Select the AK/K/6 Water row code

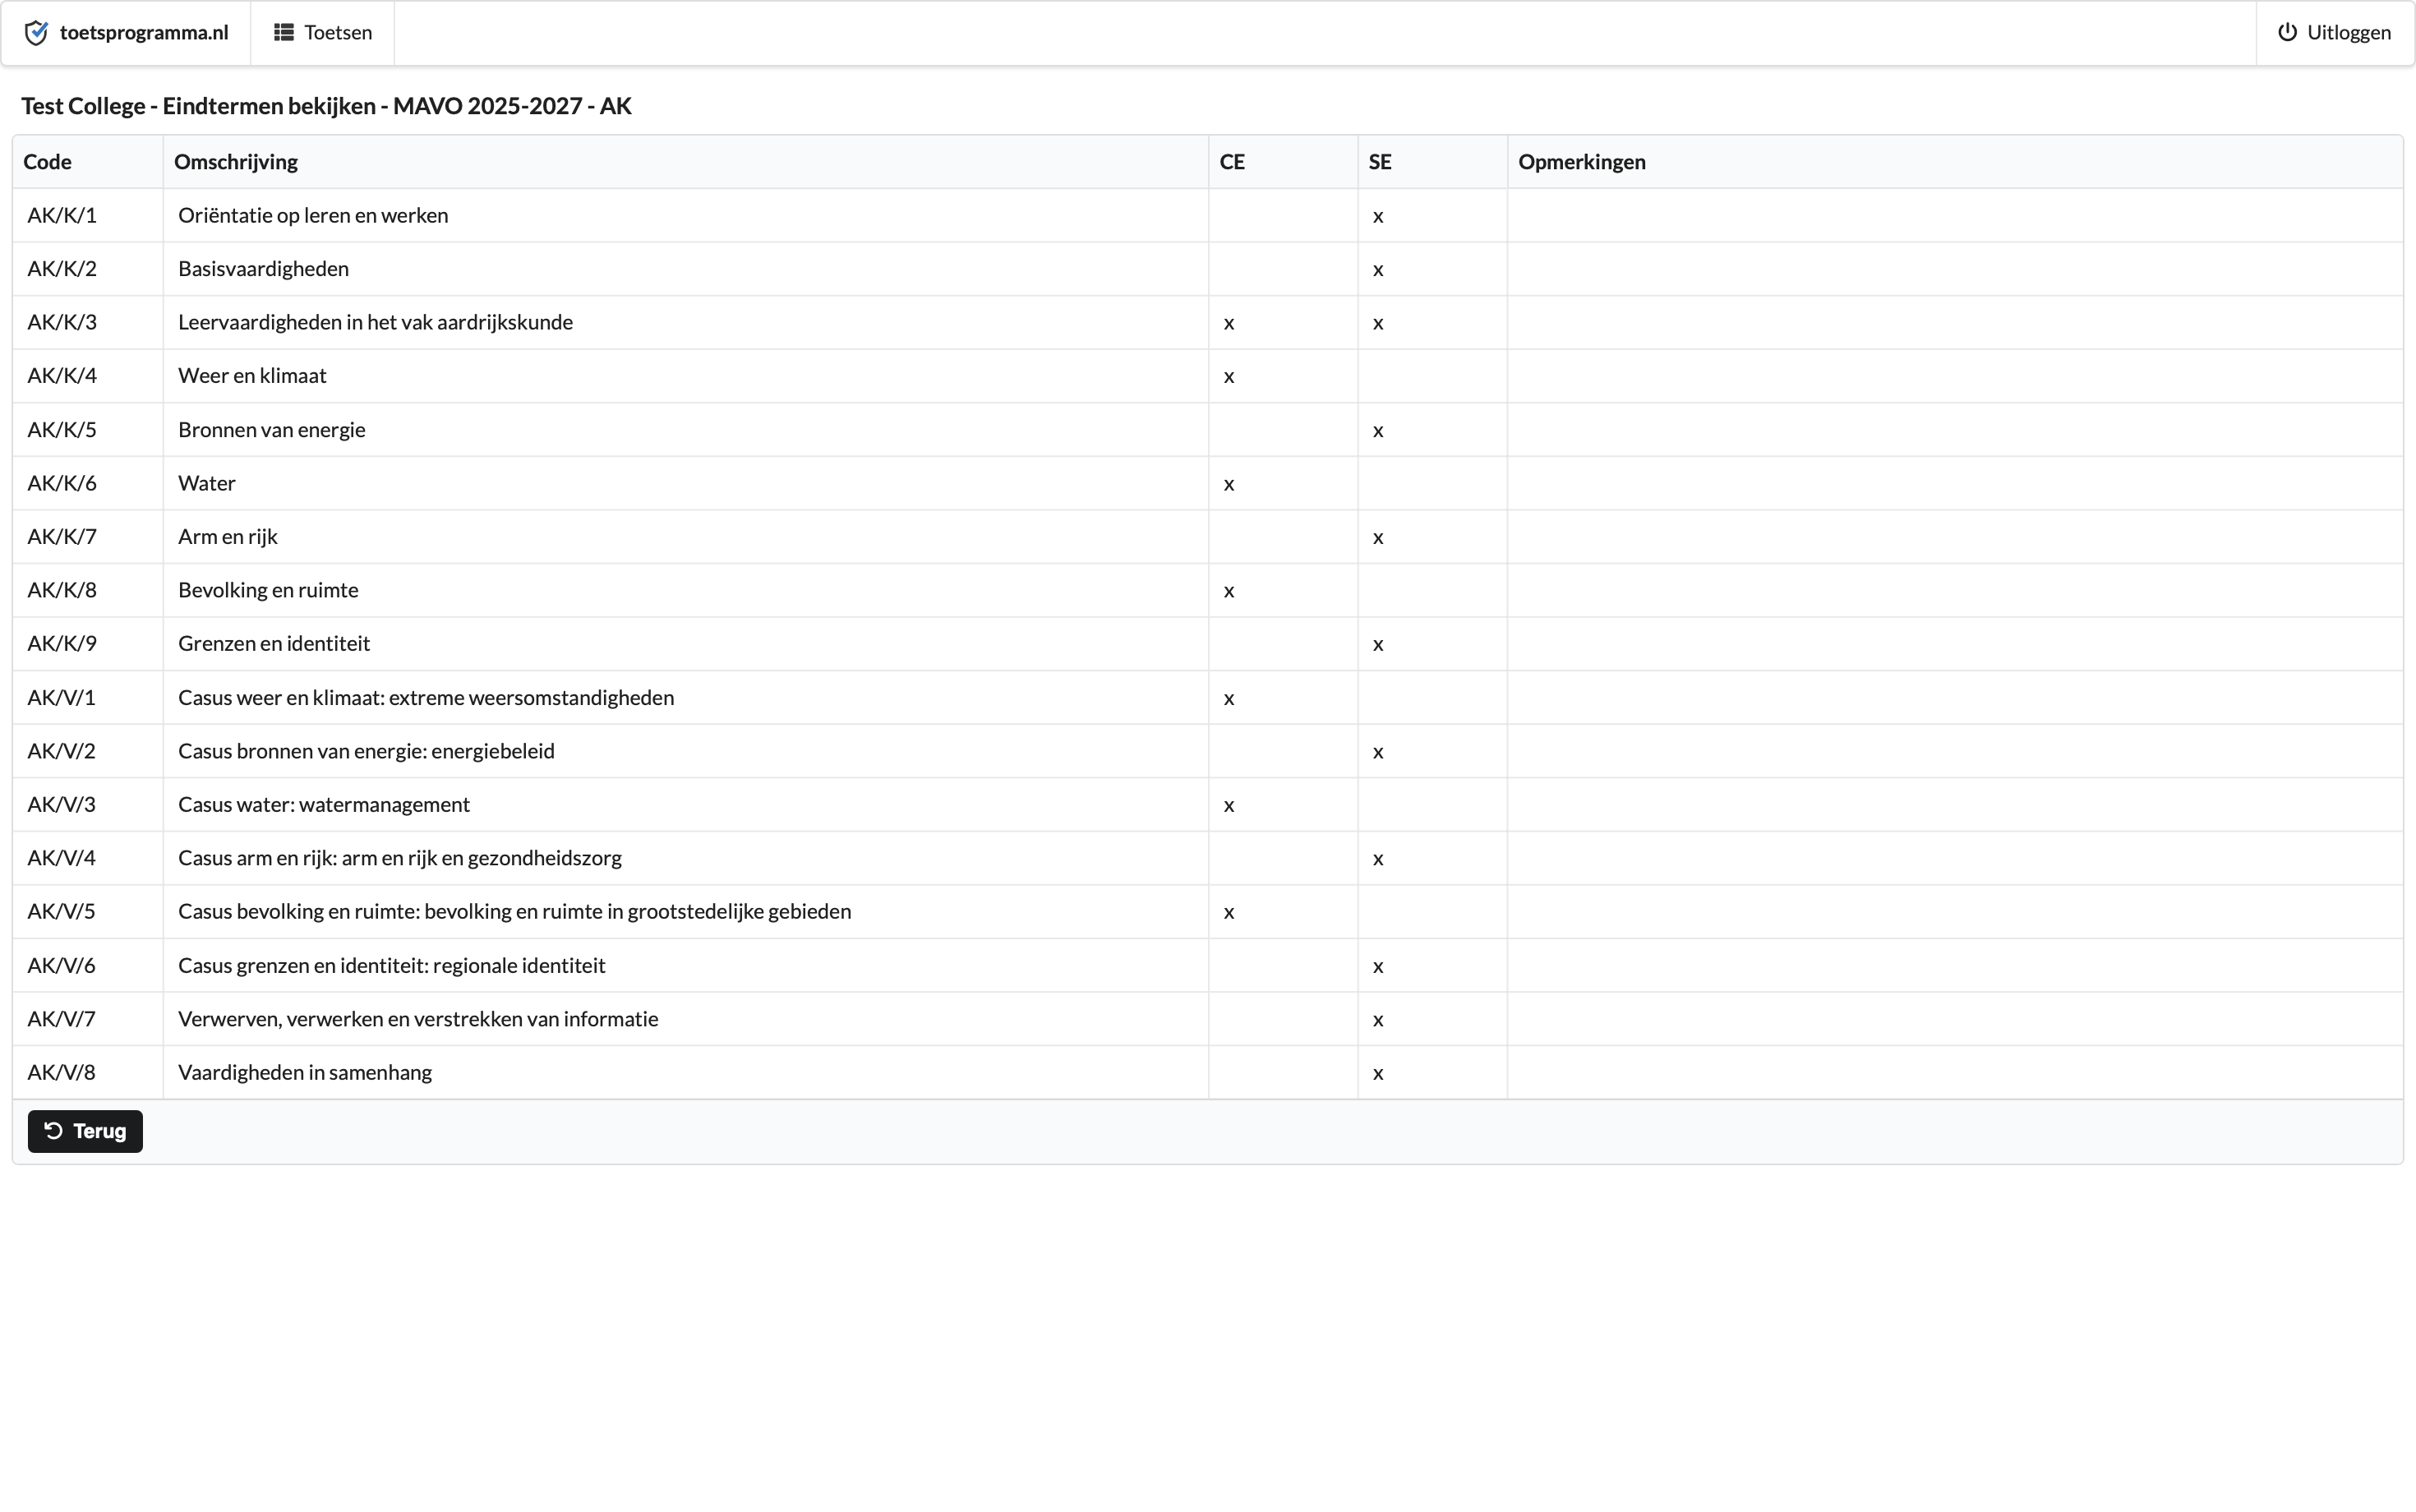[x=62, y=483]
